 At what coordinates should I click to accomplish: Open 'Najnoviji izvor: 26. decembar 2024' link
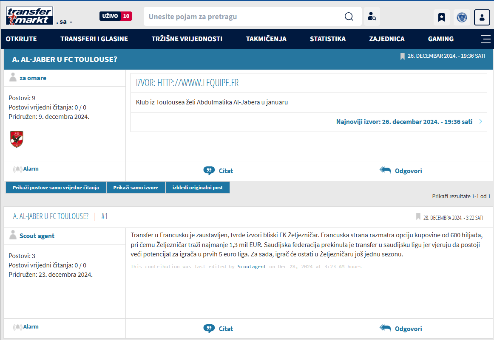pyautogui.click(x=404, y=122)
